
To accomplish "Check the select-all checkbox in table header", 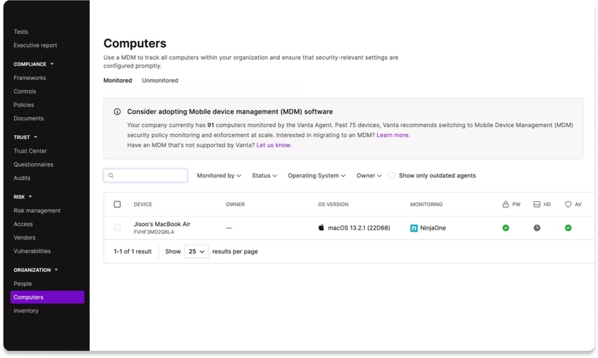I will click(x=117, y=204).
